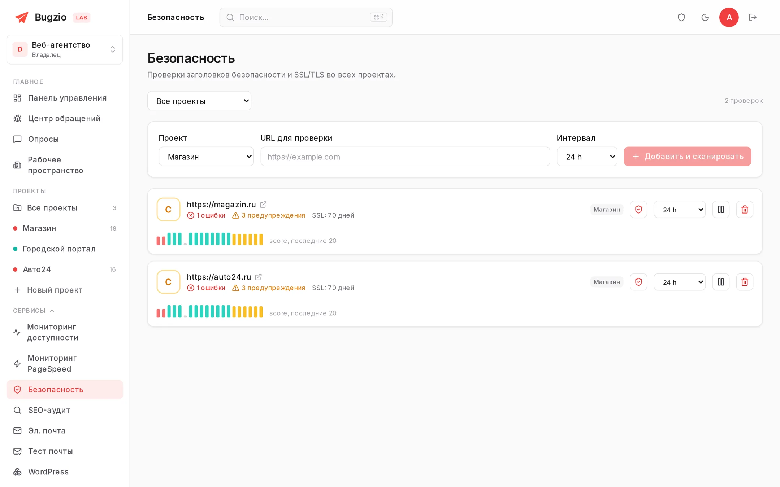Open external link icon for magazin.ru
Image resolution: width=780 pixels, height=487 pixels.
(263, 205)
